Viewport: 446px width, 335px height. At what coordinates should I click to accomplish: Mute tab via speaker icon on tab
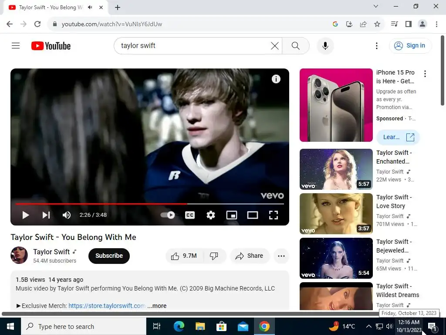[x=90, y=7]
